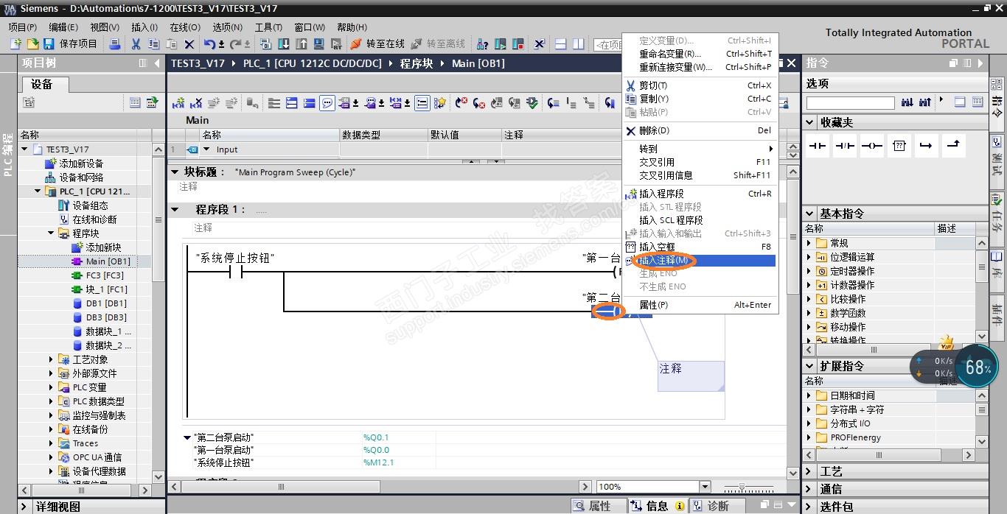This screenshot has height=514, width=1007.
Task: Insert open branch from favorites
Action: pos(926,146)
